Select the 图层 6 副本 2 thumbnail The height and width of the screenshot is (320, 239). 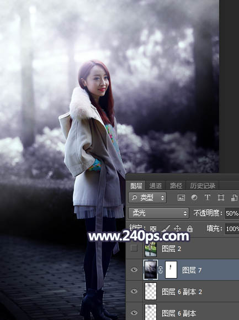click(151, 291)
